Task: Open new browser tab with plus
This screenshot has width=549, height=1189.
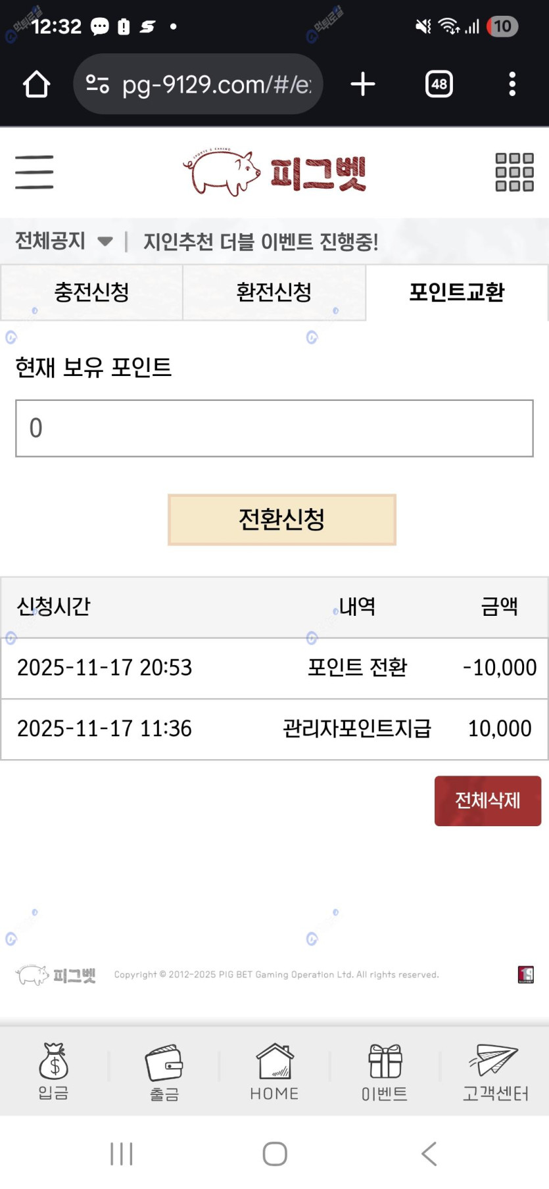Action: [x=362, y=84]
